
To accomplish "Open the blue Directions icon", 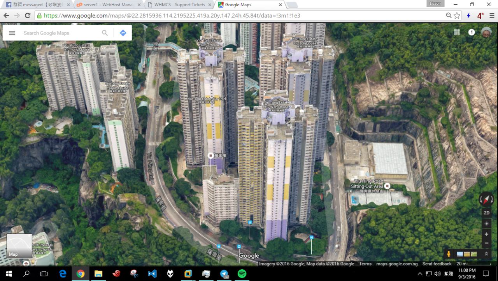I will point(123,33).
